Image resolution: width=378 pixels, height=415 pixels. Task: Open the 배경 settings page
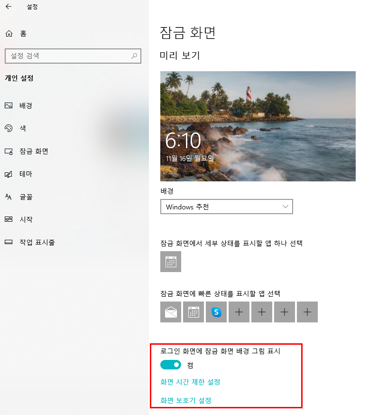click(x=26, y=105)
